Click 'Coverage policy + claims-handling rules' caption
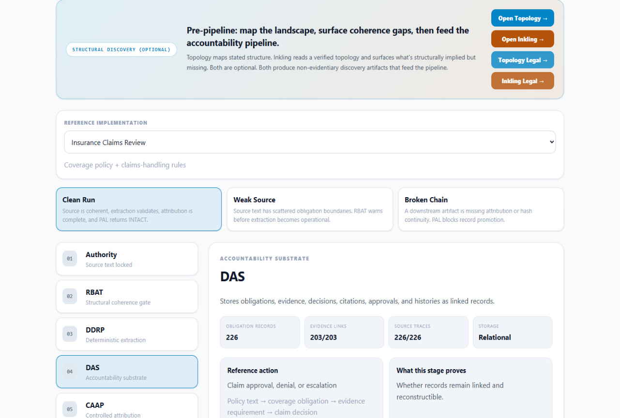The height and width of the screenshot is (418, 620). click(125, 165)
